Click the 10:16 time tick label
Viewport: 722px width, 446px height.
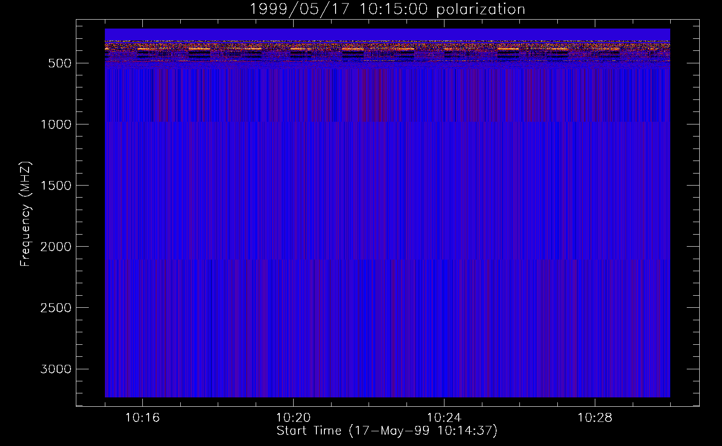point(142,418)
